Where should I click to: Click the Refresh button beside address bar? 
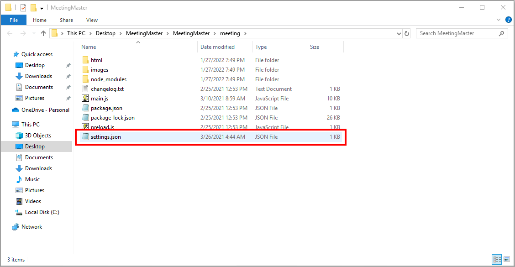pos(407,33)
